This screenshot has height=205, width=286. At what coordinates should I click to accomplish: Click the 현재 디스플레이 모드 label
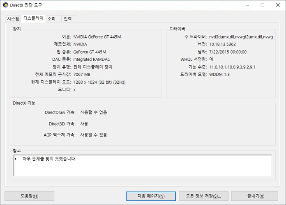click(51, 82)
